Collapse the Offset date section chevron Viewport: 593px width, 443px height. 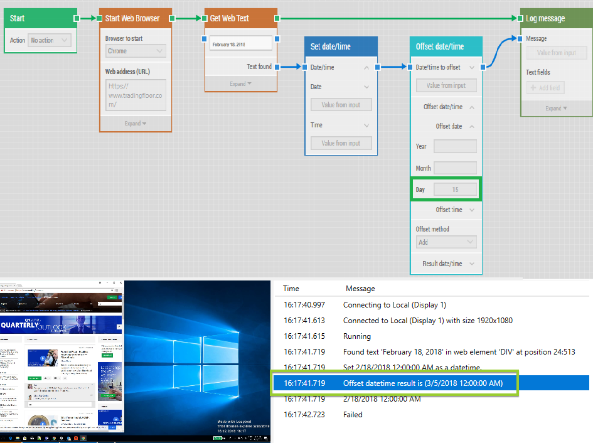[471, 126]
